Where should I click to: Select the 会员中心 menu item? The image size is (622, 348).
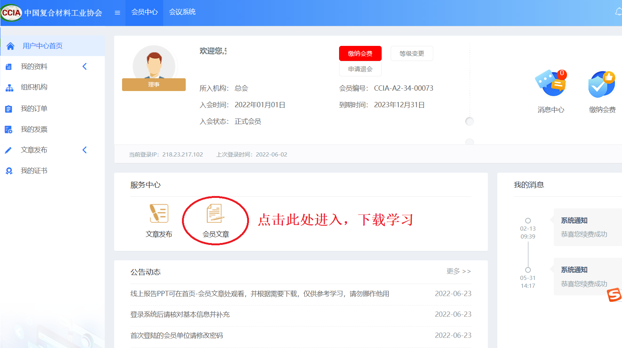pos(144,12)
